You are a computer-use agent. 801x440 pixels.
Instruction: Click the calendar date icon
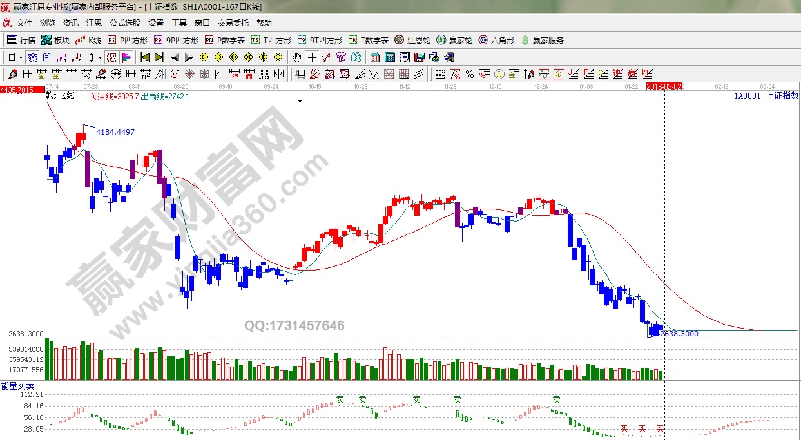click(375, 57)
